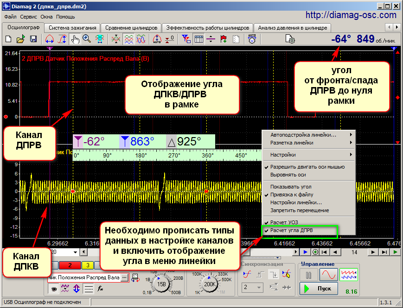The height and width of the screenshot is (308, 403).
Task: Select red channel 2 button
Action: click(x=70, y=265)
